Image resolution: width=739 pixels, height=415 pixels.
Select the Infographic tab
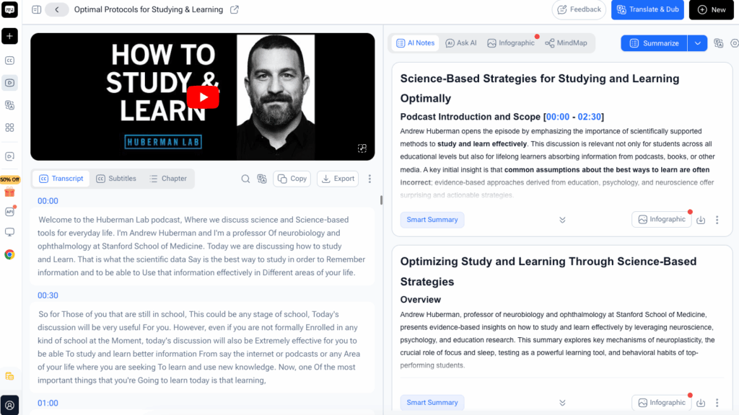[x=511, y=43]
